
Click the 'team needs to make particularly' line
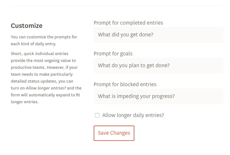coord(42,74)
